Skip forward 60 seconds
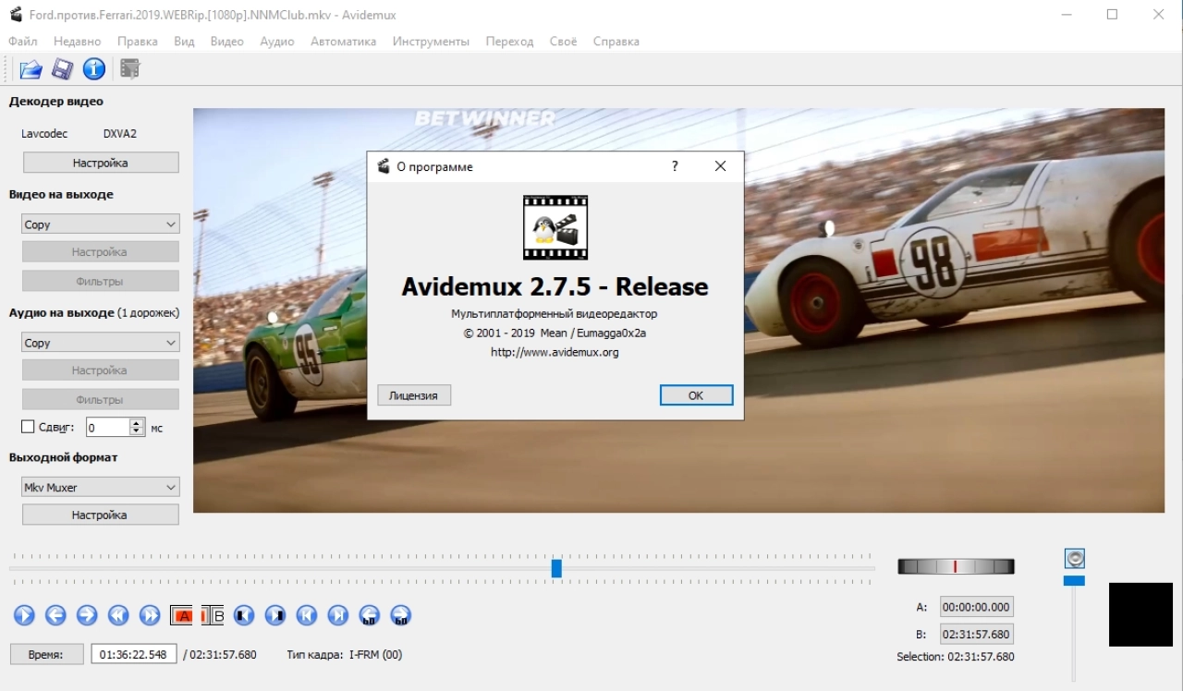 click(401, 615)
